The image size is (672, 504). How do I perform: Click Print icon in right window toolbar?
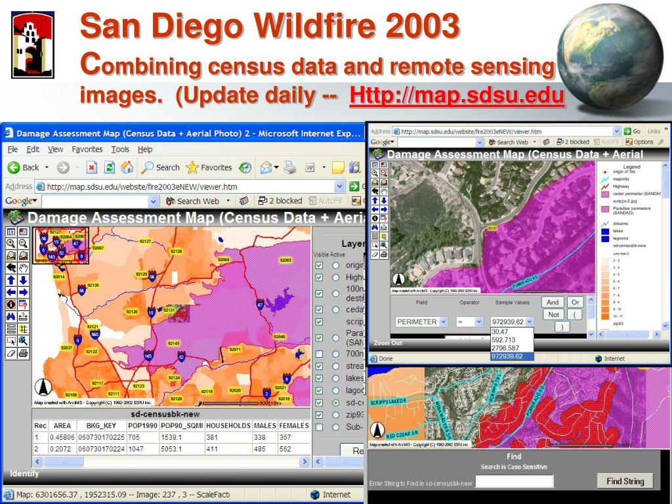click(383, 254)
